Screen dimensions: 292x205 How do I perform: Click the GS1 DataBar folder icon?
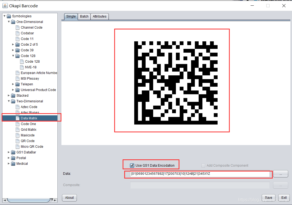(13, 152)
